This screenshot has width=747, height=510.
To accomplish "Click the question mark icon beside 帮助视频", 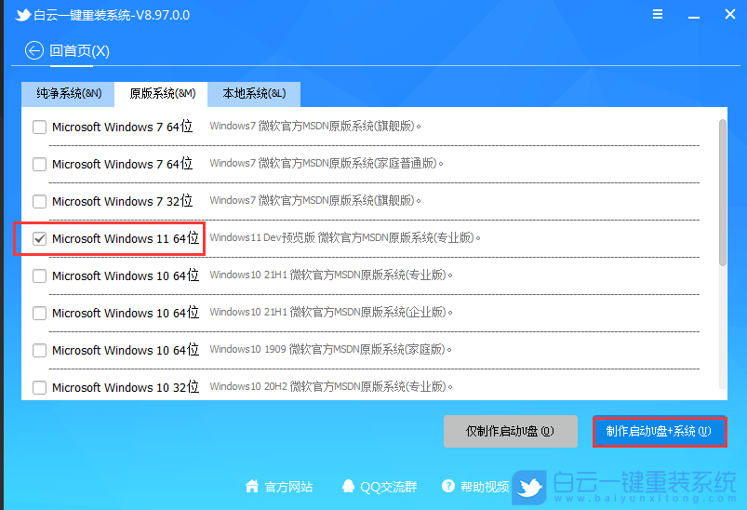I will (447, 486).
